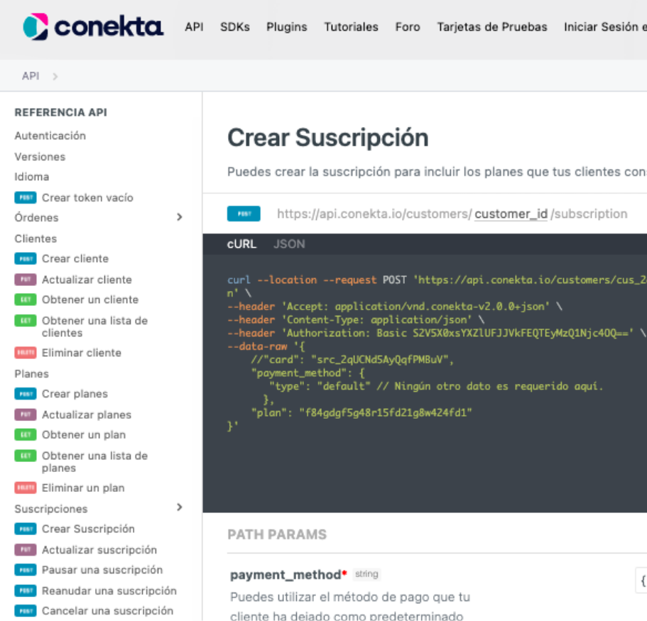This screenshot has width=647, height=621.
Task: Select the cURL code tab
Action: (x=241, y=244)
